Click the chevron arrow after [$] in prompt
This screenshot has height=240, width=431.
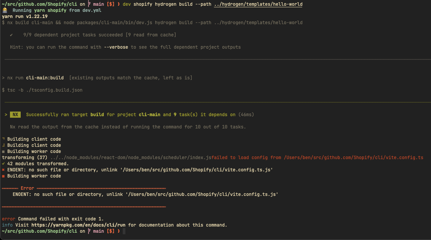click(x=119, y=5)
